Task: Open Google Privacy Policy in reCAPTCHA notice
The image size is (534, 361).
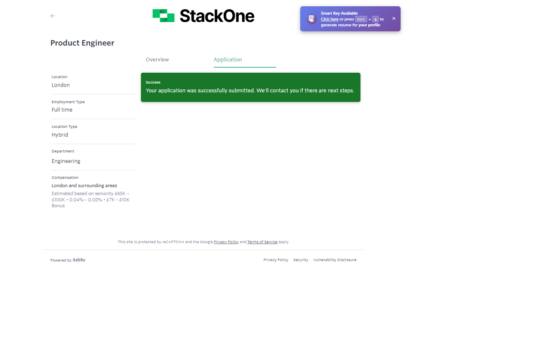Action: pos(226,242)
